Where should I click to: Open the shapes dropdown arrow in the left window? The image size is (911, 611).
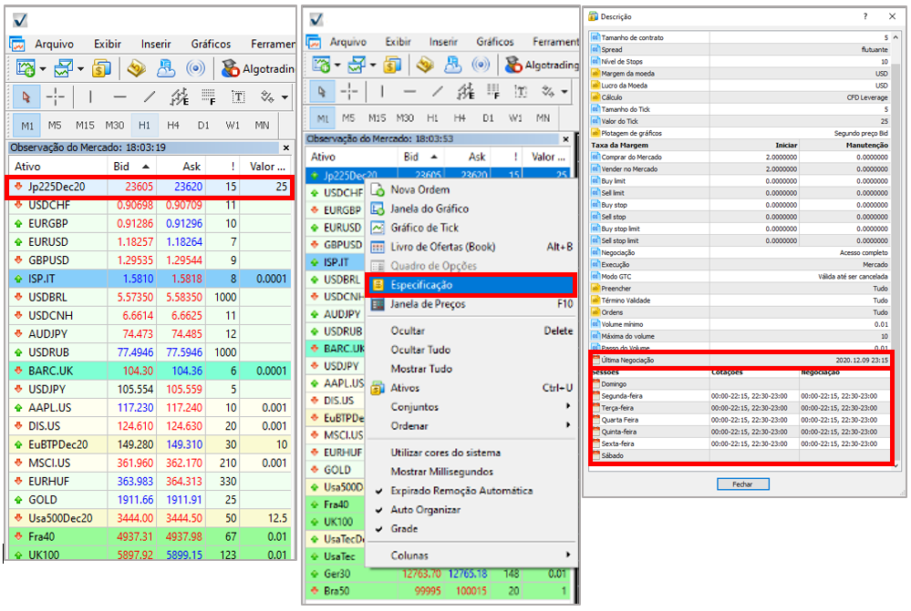click(x=285, y=97)
